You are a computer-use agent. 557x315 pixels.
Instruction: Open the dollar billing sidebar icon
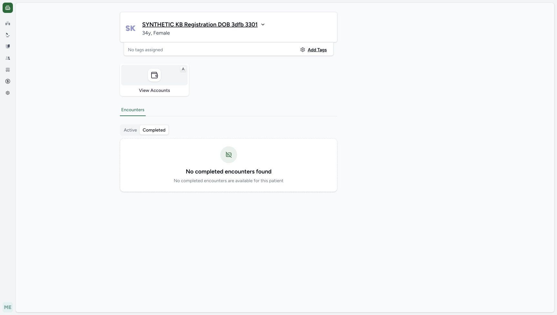click(8, 81)
